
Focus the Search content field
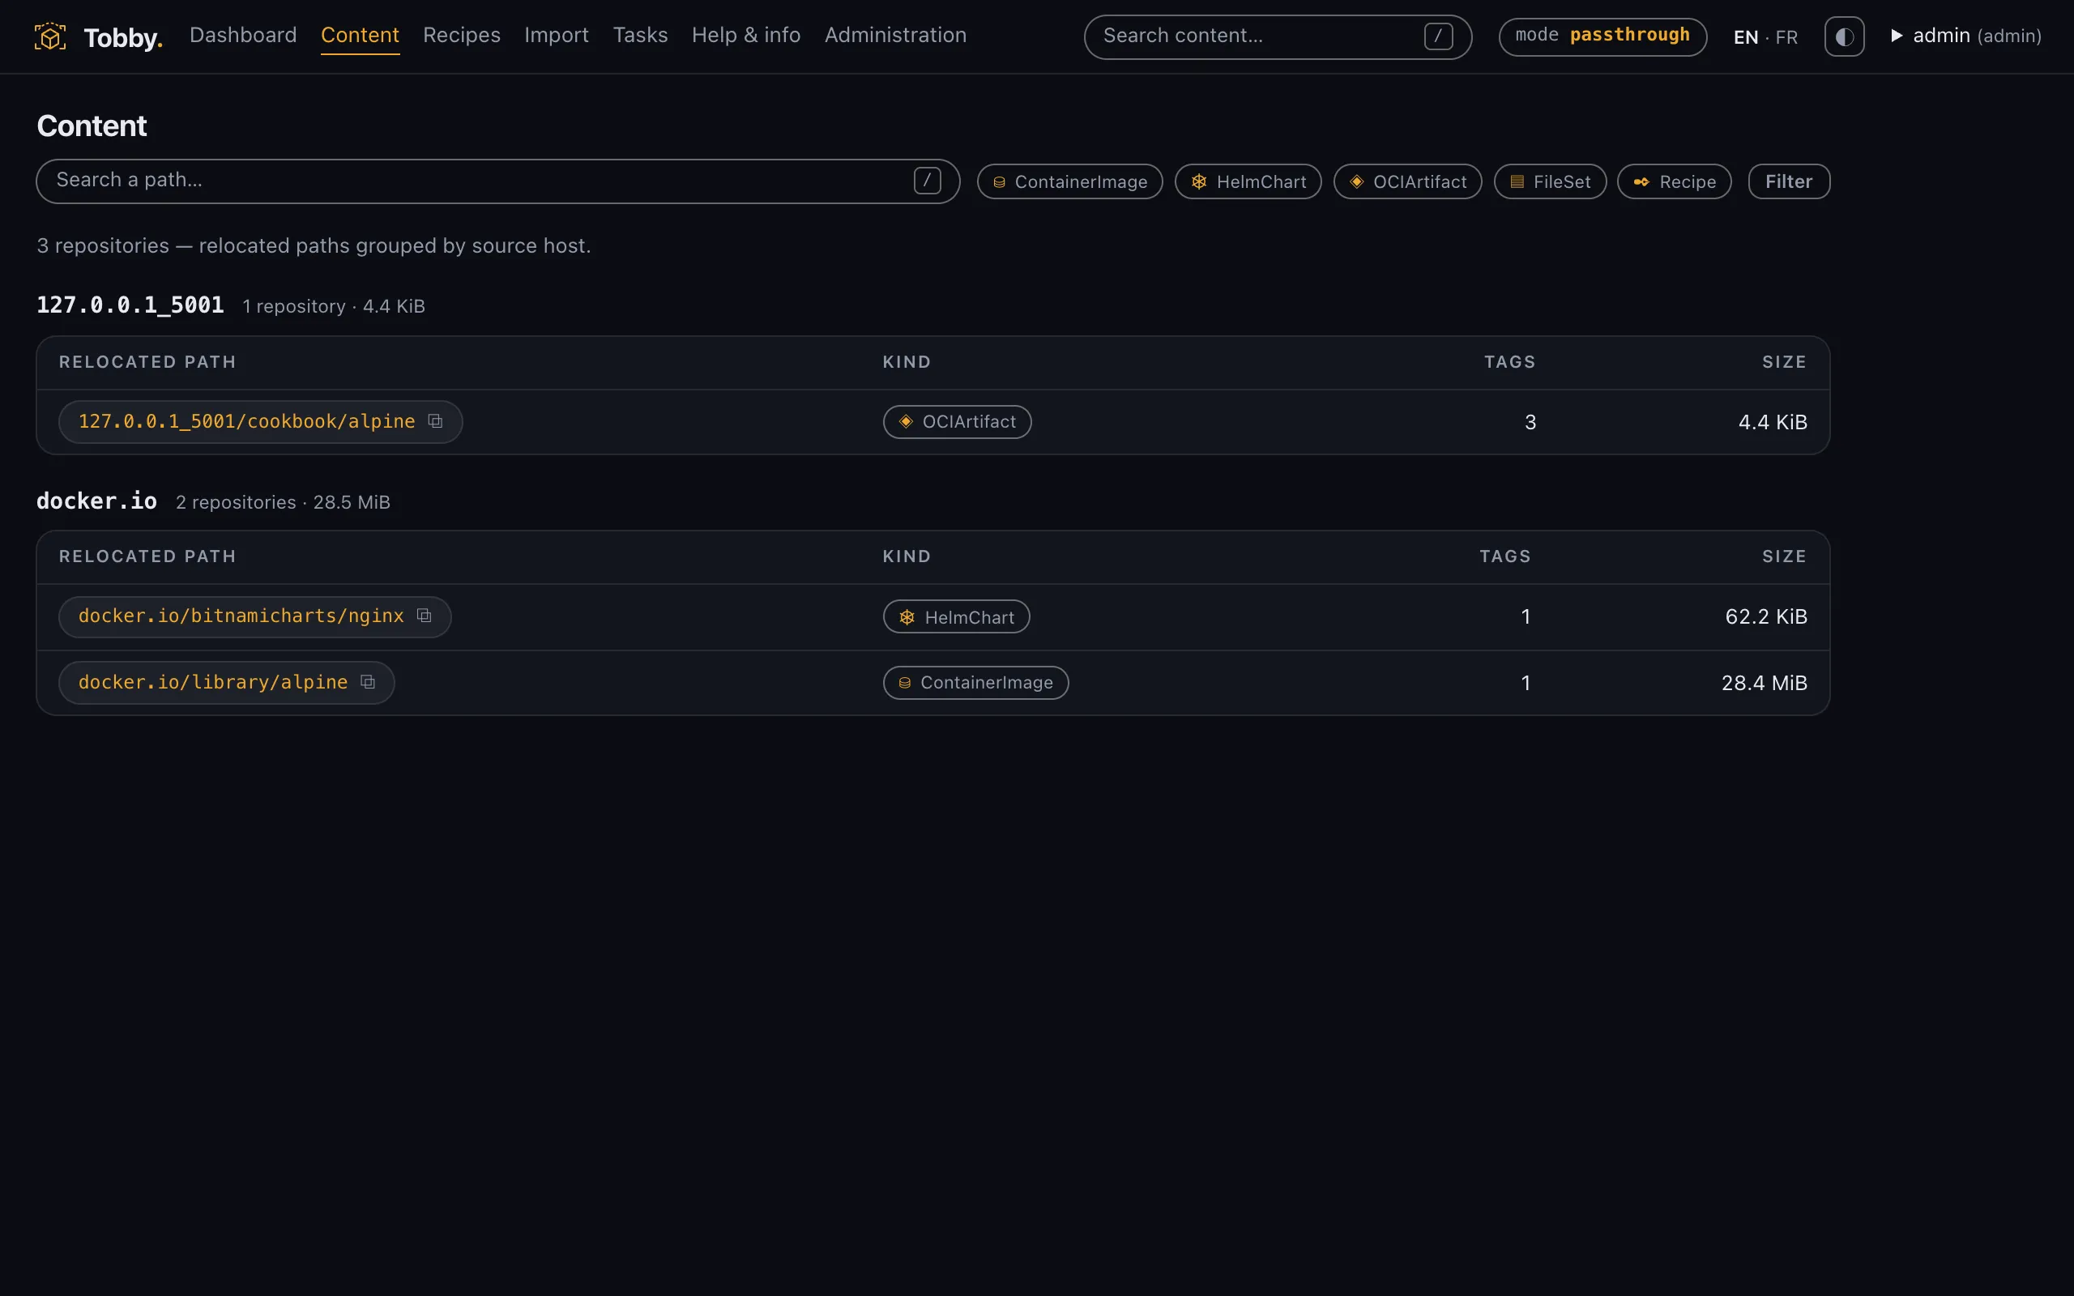[1277, 37]
